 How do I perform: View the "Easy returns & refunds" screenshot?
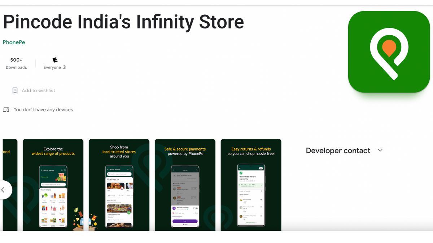click(251, 185)
